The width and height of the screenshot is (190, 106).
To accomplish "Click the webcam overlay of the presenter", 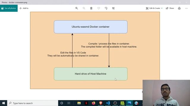I will click(166, 93).
